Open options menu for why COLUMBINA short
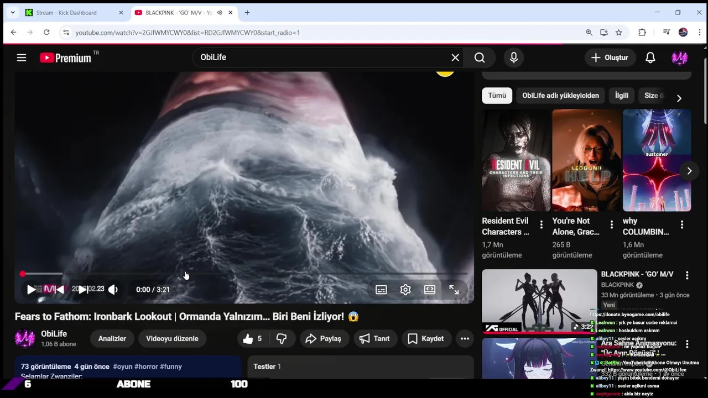Viewport: 708px width, 398px height. [681, 224]
